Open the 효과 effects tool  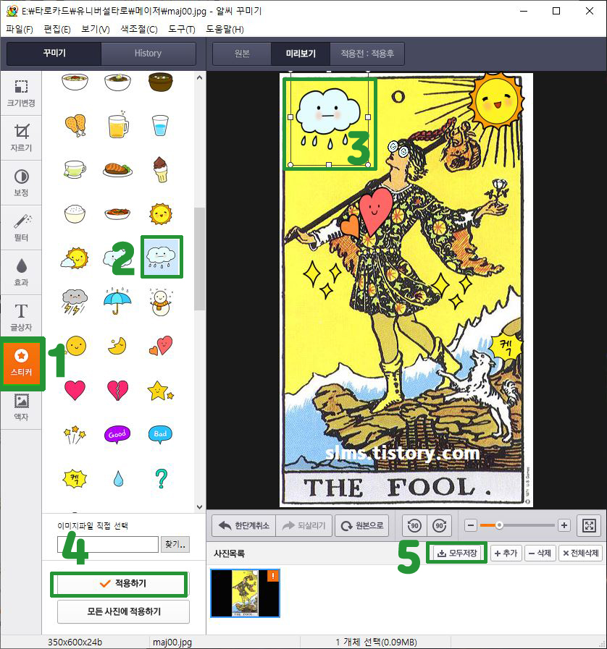click(21, 273)
